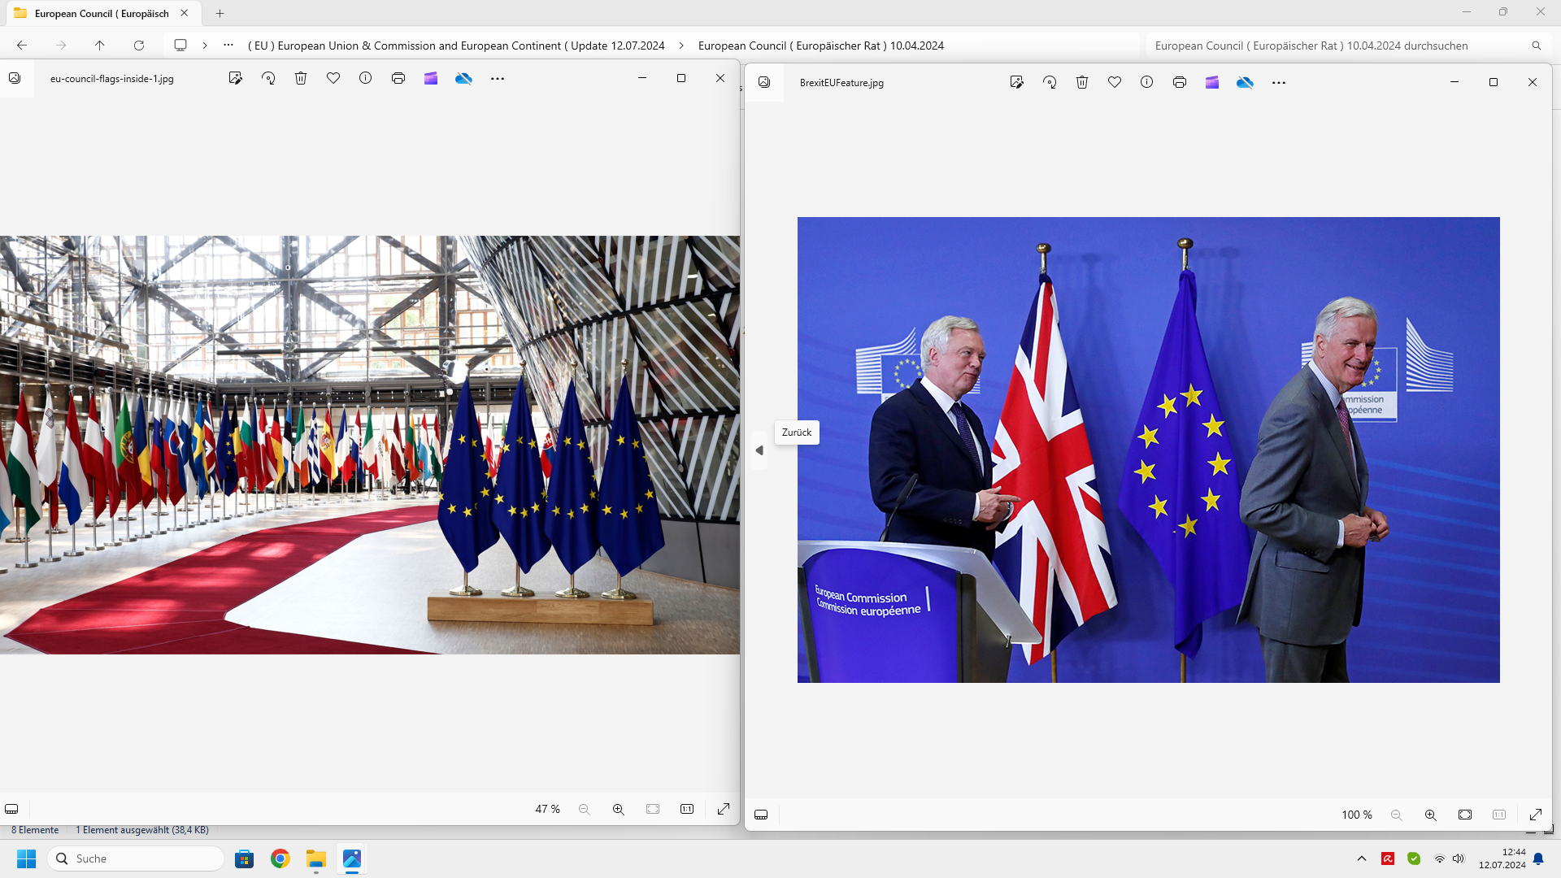
Task: Open European Union & Commission breadcrumb folder
Action: [456, 46]
